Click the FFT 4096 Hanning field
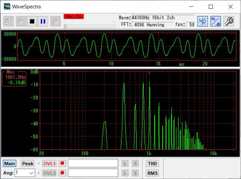241x179 pixels. [x=152, y=25]
